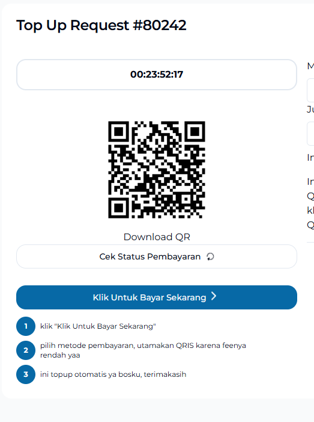314x422 pixels.
Task: Click the instruction about choosing QRIS payment method
Action: [143, 350]
